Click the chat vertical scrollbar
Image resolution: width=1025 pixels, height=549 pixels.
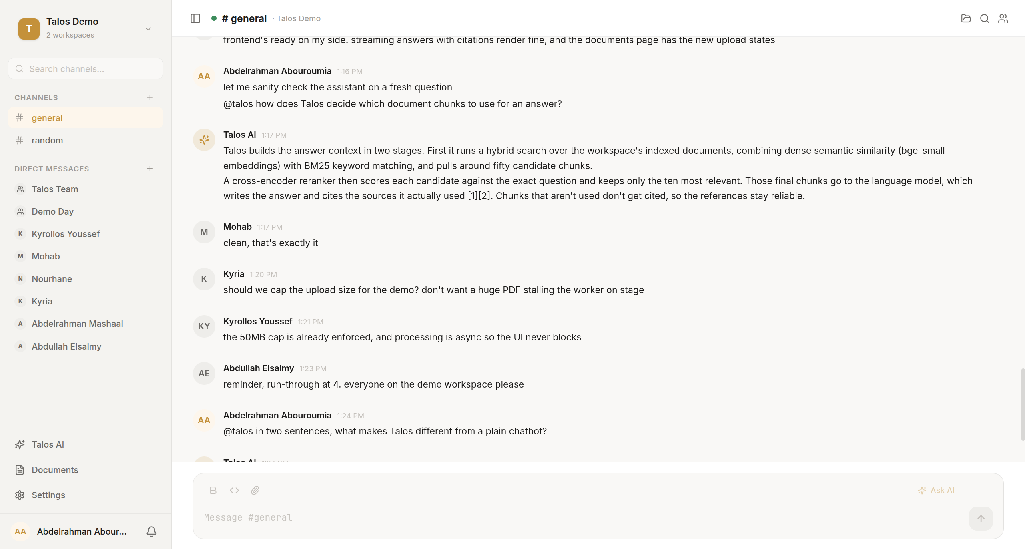(x=1022, y=404)
